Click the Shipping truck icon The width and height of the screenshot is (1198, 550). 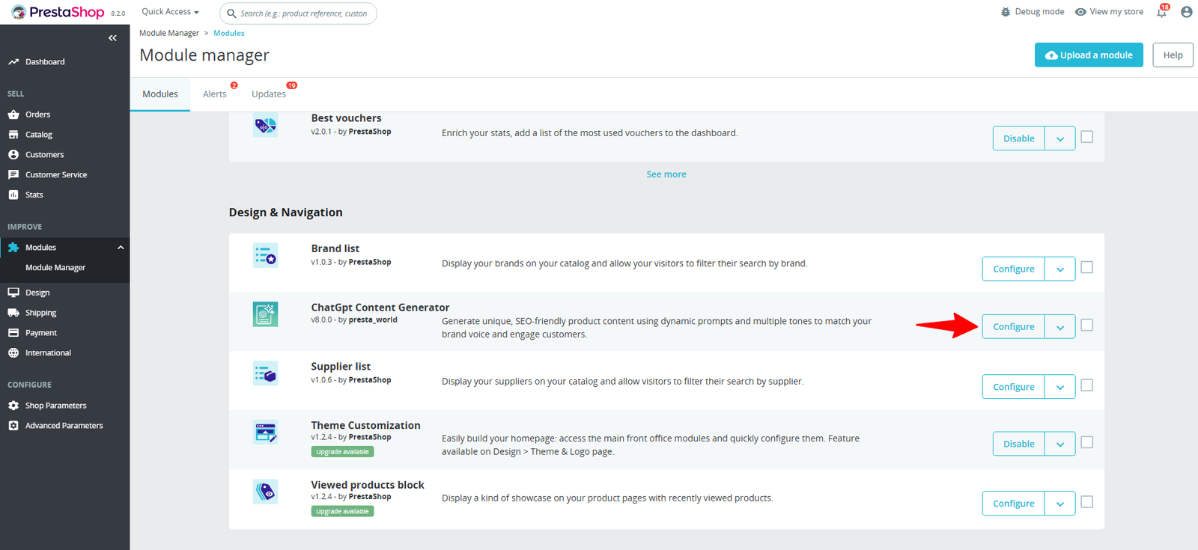pos(13,313)
